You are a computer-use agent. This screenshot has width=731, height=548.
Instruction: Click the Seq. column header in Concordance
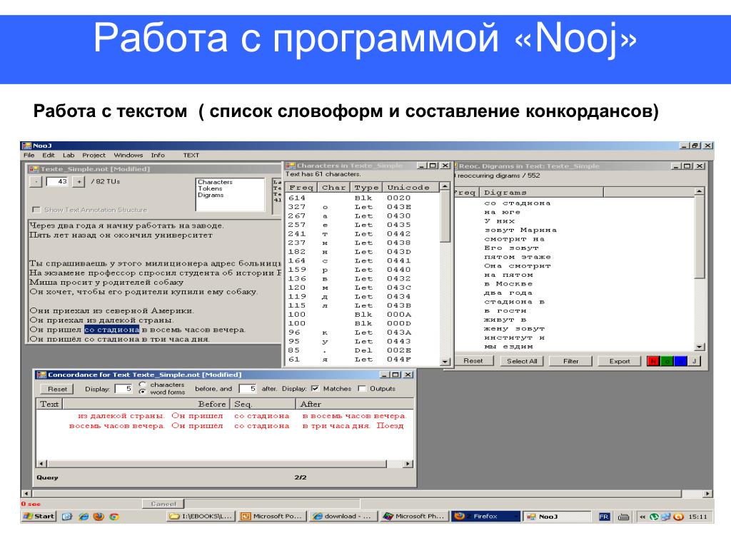263,404
